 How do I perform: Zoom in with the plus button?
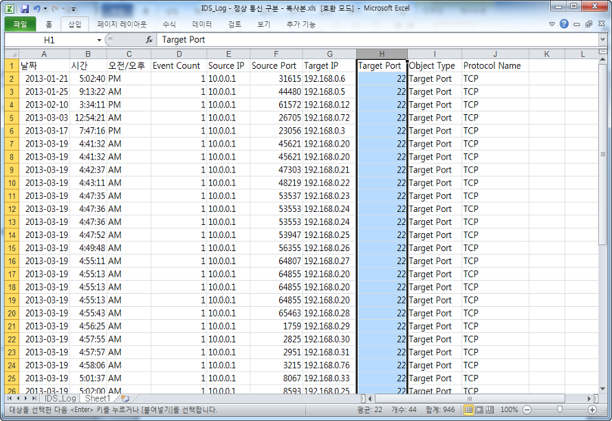click(592, 410)
